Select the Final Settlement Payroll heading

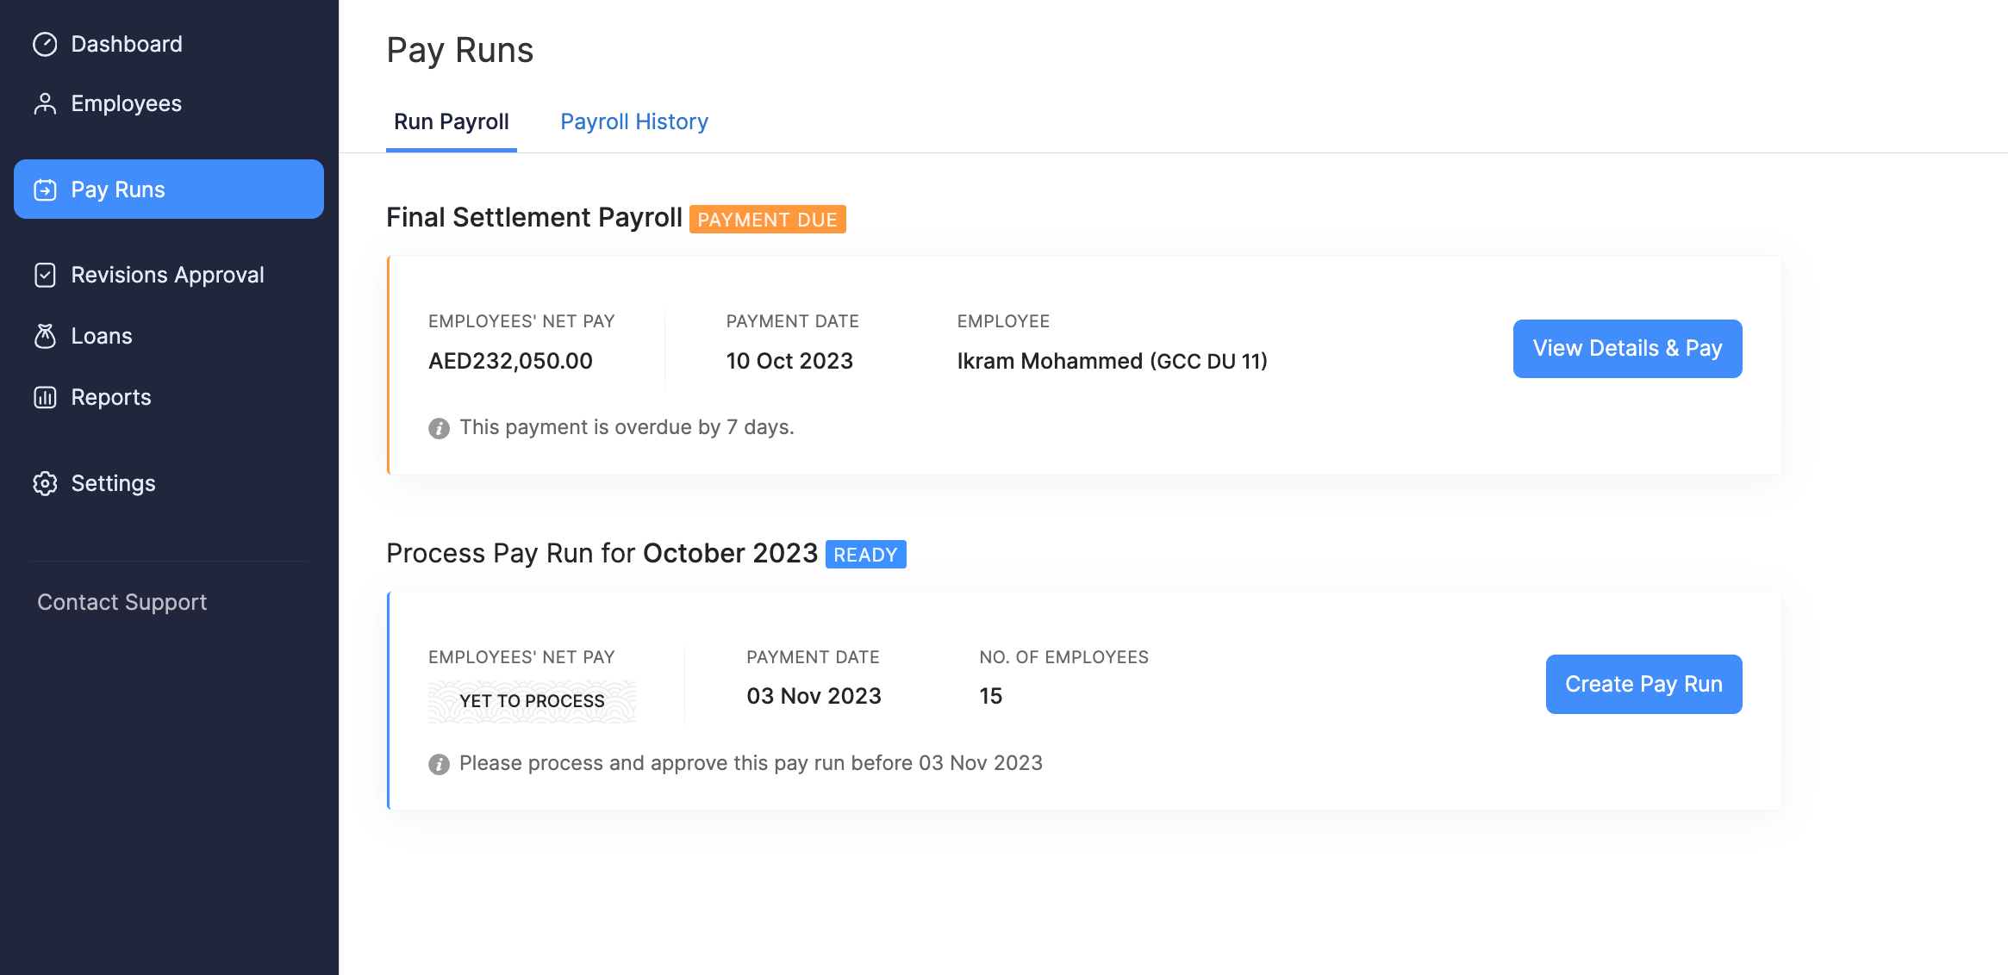point(534,217)
